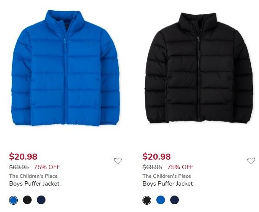Click $20.98 sale price of black jacket

(x=157, y=156)
